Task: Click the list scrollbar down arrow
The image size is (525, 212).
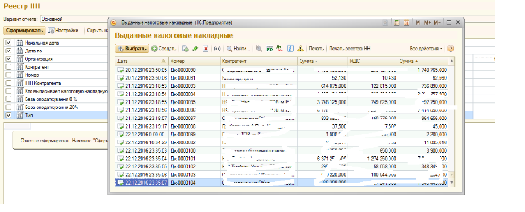Action: 452,182
